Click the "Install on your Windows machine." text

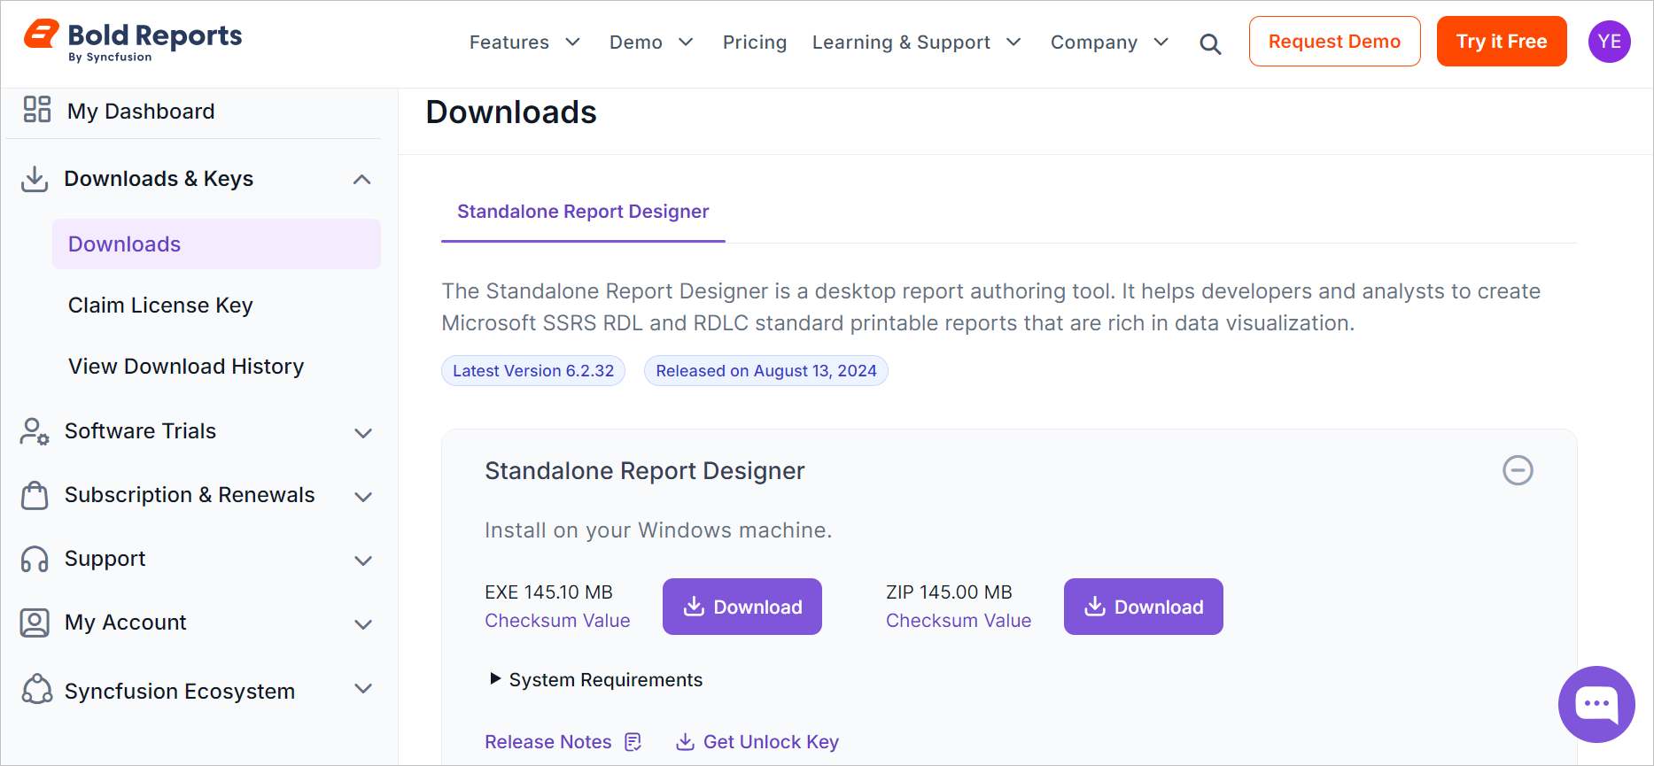658,530
